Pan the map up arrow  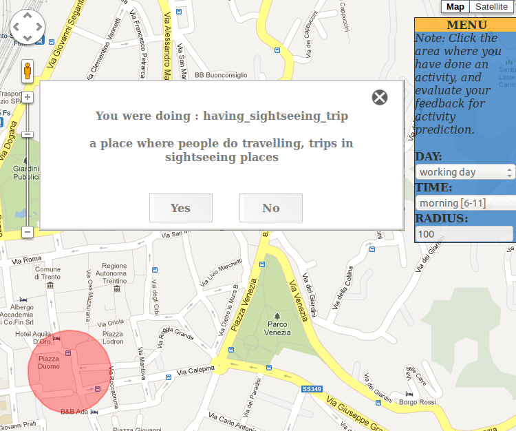(x=28, y=15)
